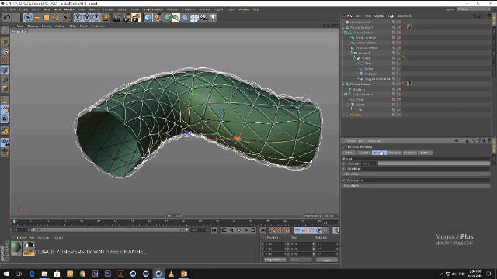Click the Apply coordinates button

[x=327, y=260]
